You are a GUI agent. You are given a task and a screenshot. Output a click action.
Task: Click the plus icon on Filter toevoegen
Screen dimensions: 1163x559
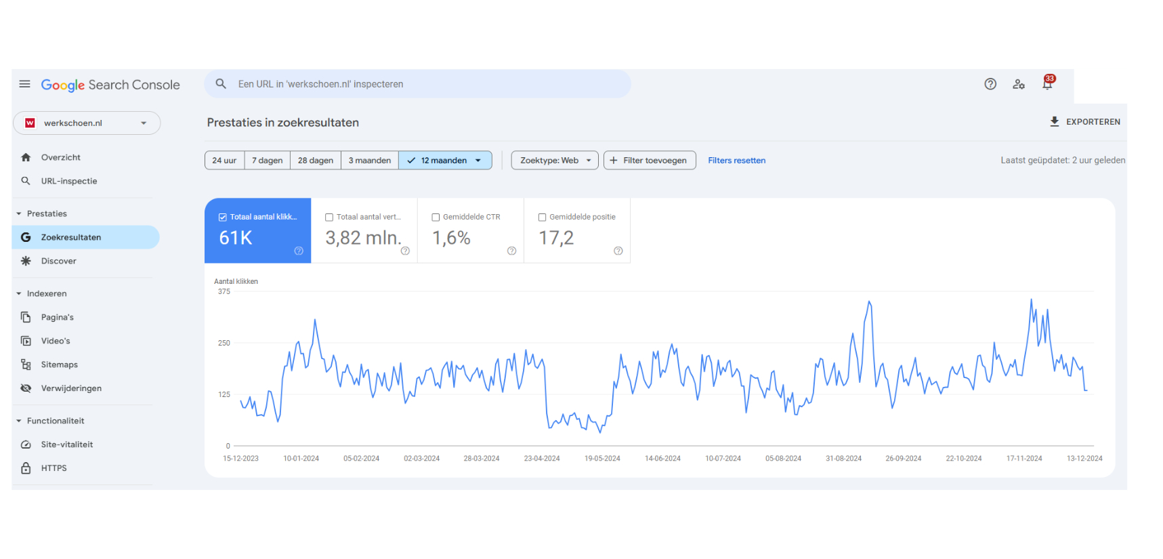pos(614,161)
